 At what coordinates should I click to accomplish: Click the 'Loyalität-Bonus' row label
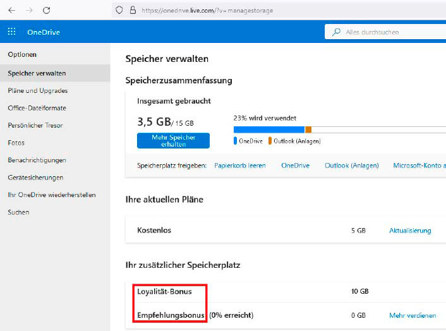(164, 291)
